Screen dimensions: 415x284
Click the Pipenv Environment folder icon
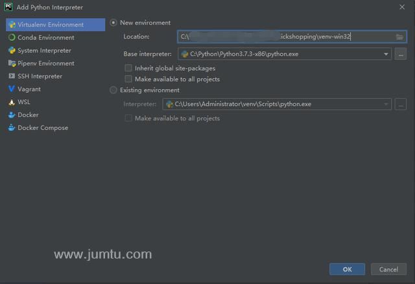[12, 63]
